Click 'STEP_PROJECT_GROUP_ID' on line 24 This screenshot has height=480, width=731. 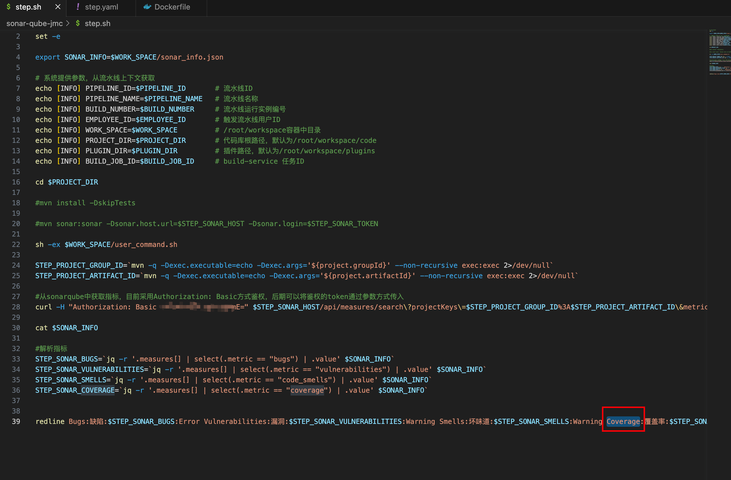click(x=79, y=265)
